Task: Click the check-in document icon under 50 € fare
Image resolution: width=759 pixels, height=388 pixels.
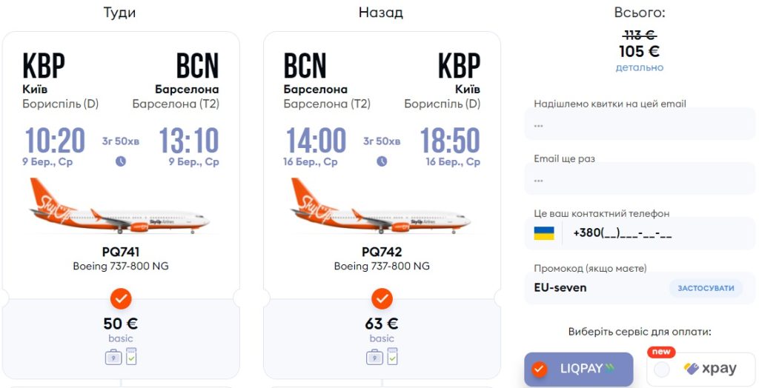Action: pos(131,356)
